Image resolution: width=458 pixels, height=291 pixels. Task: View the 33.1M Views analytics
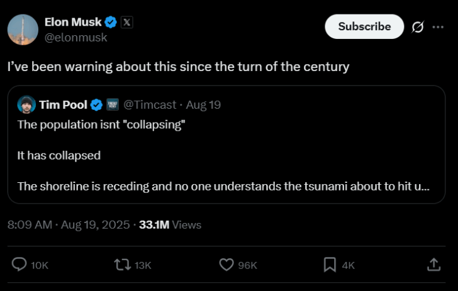click(x=170, y=224)
